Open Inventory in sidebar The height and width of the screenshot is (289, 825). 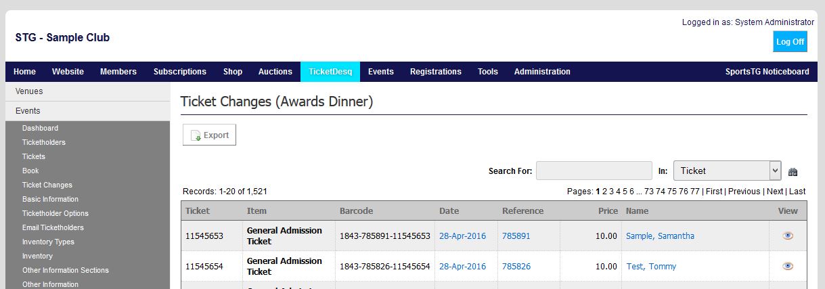(37, 256)
